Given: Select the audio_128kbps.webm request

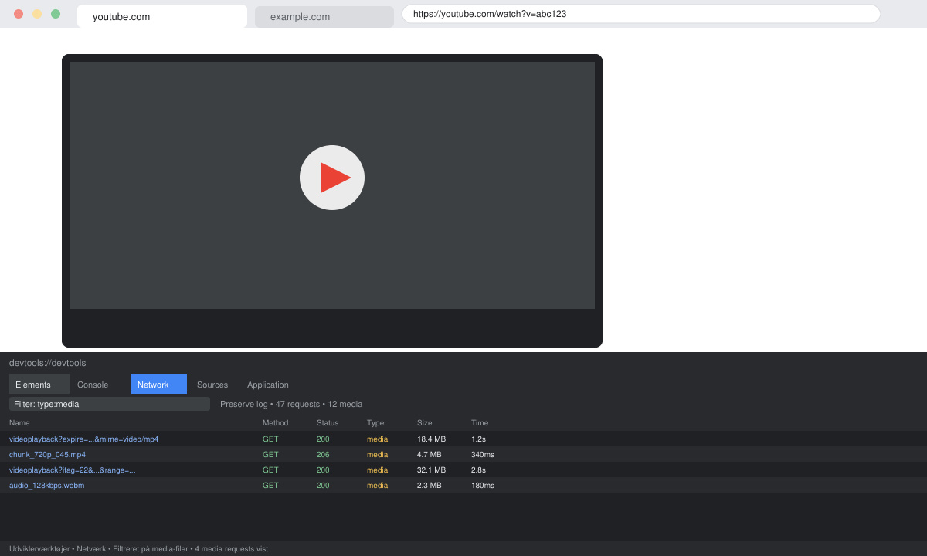Looking at the screenshot, I should [x=463, y=485].
